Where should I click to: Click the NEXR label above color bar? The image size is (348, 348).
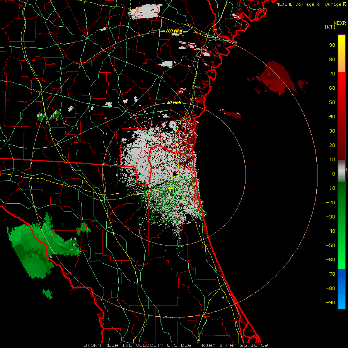[339, 23]
